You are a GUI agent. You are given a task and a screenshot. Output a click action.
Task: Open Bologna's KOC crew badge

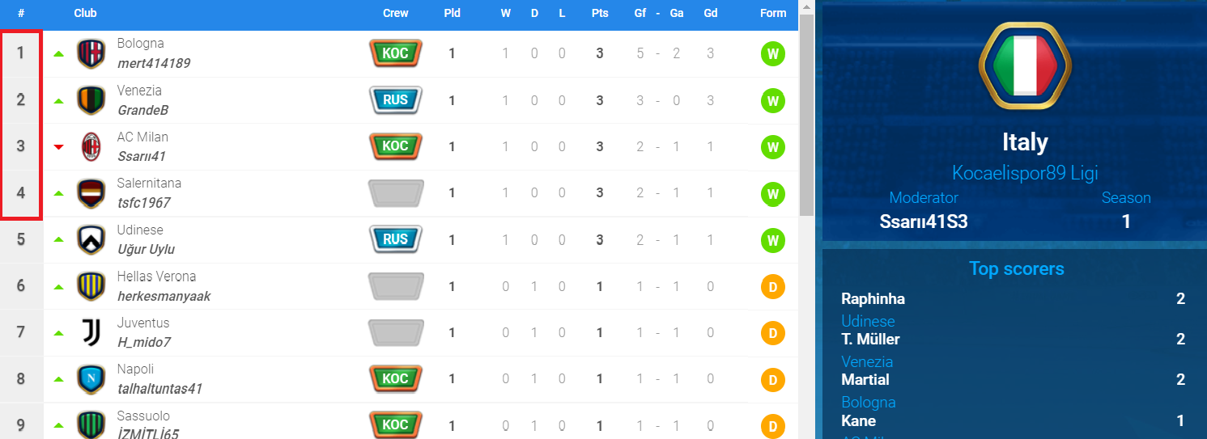point(395,54)
